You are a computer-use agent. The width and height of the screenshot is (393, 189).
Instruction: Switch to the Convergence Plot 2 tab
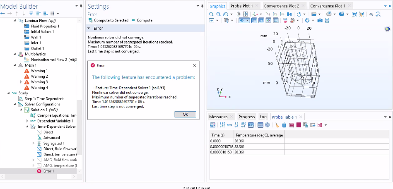click(281, 6)
